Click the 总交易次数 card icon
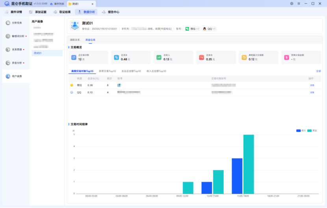The width and height of the screenshot is (327, 208). tap(74, 57)
